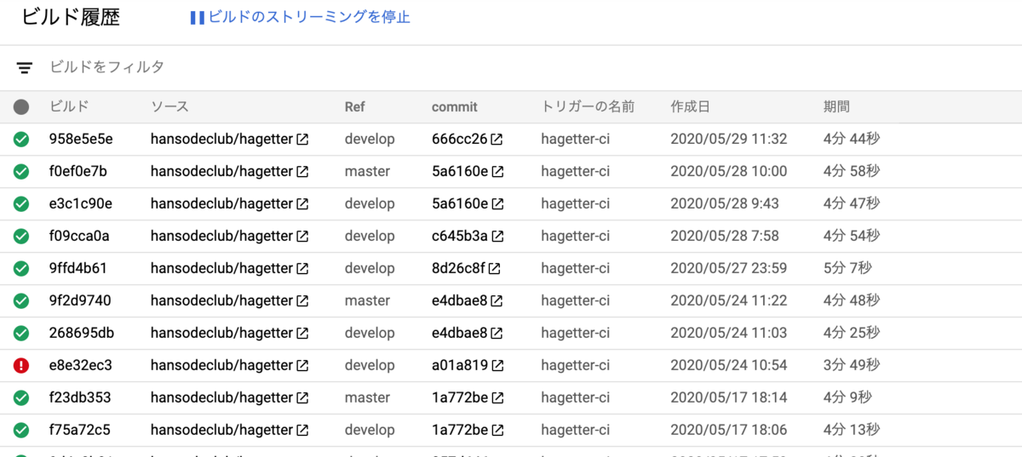Screen dimensions: 1022x457
Task: Click date 2020/05/24 10:54
Action: click(x=729, y=365)
